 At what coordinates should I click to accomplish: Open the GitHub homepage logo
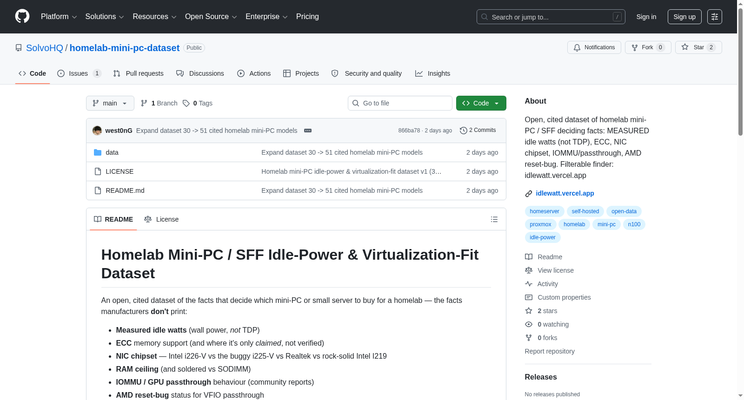pyautogui.click(x=22, y=16)
